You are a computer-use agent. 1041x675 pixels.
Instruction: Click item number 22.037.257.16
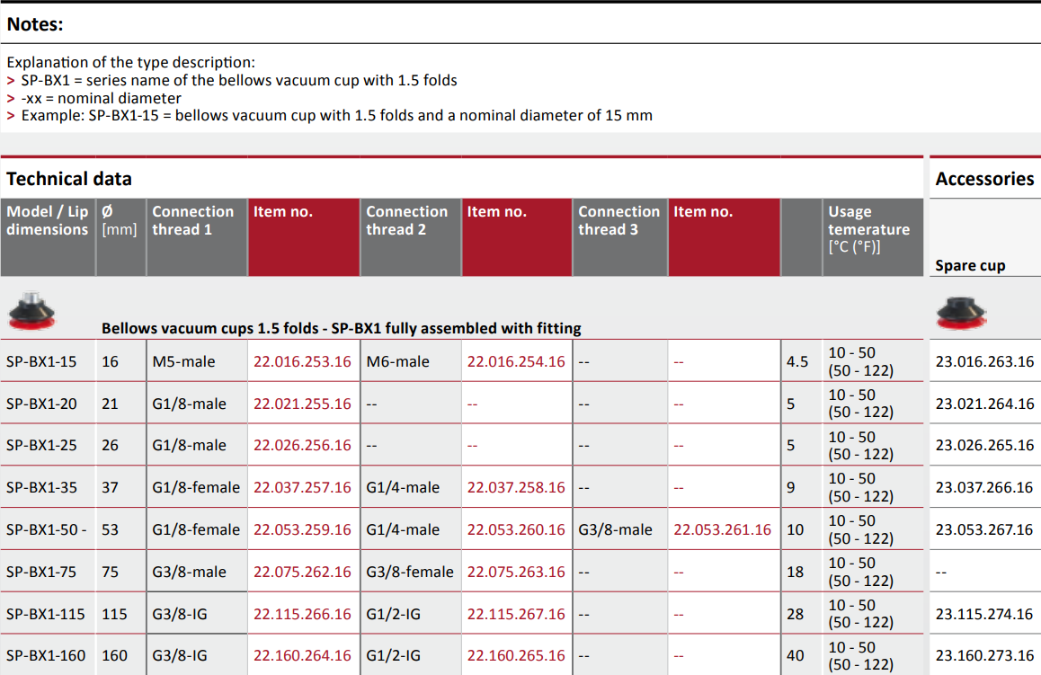302,487
